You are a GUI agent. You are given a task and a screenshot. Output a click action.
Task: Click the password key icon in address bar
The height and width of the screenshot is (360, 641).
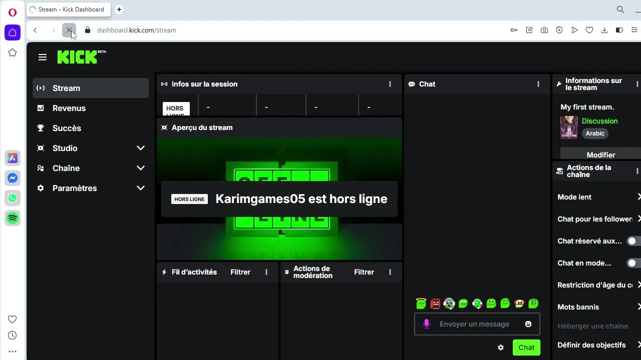pyautogui.click(x=514, y=30)
